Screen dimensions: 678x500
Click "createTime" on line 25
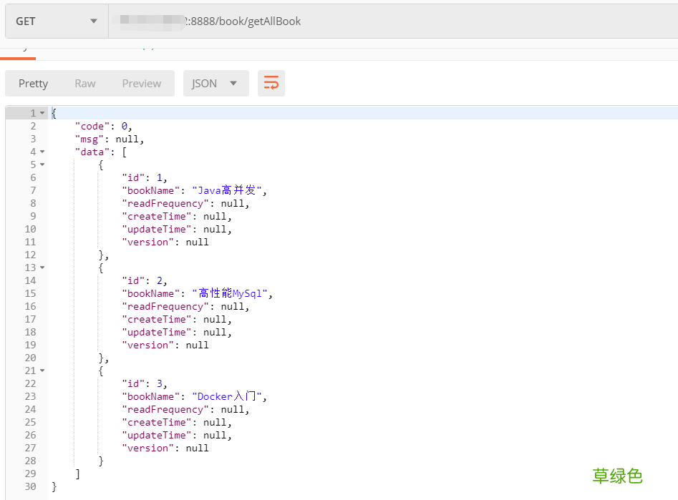click(157, 422)
